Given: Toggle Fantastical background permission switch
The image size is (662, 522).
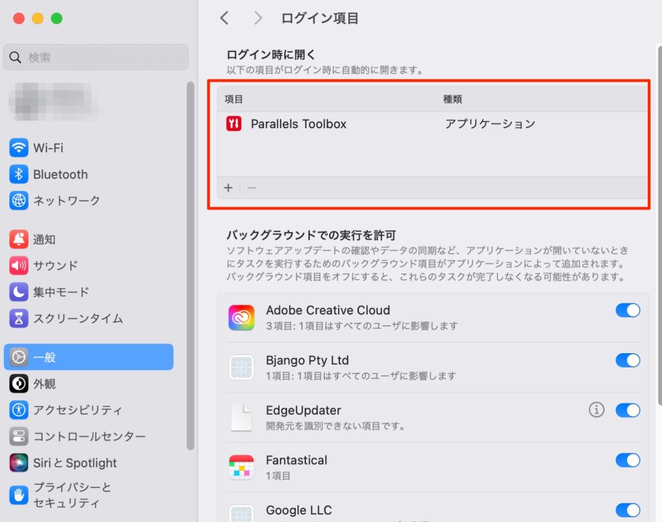Looking at the screenshot, I should (628, 460).
